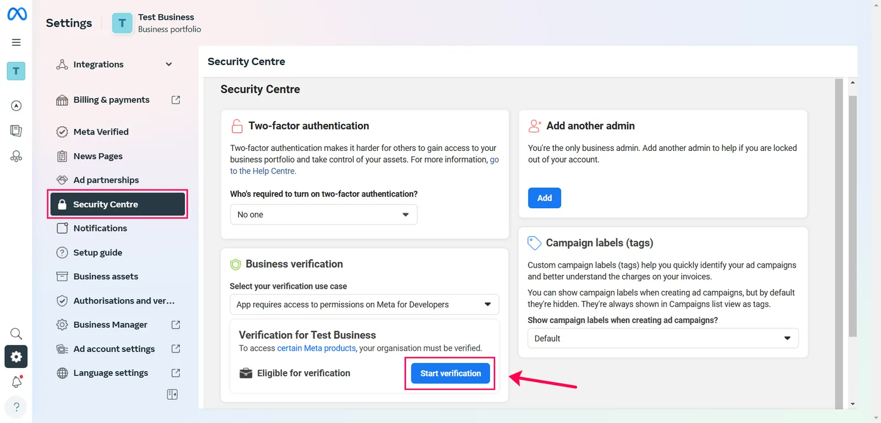The height and width of the screenshot is (423, 881).
Task: Click the Add admin button
Action: [x=545, y=198]
